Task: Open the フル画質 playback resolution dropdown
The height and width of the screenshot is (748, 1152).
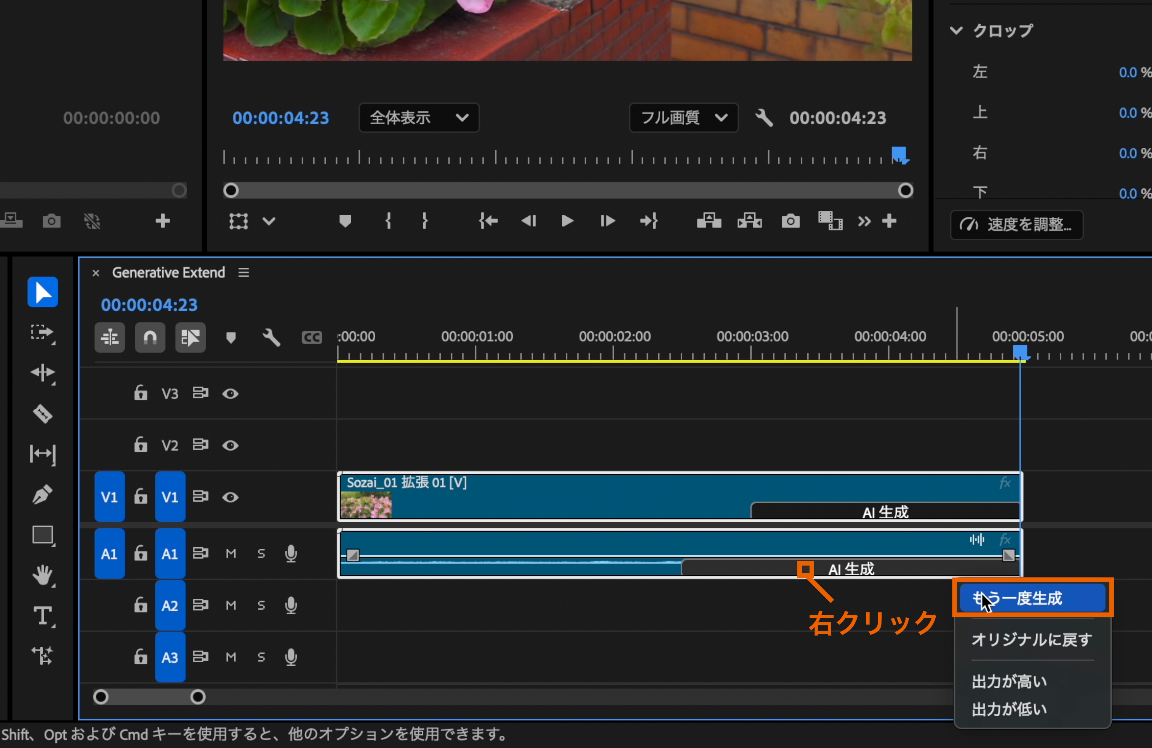Action: point(683,118)
